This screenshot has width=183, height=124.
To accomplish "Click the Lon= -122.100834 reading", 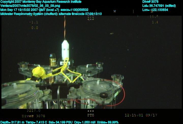I will point(155,10).
